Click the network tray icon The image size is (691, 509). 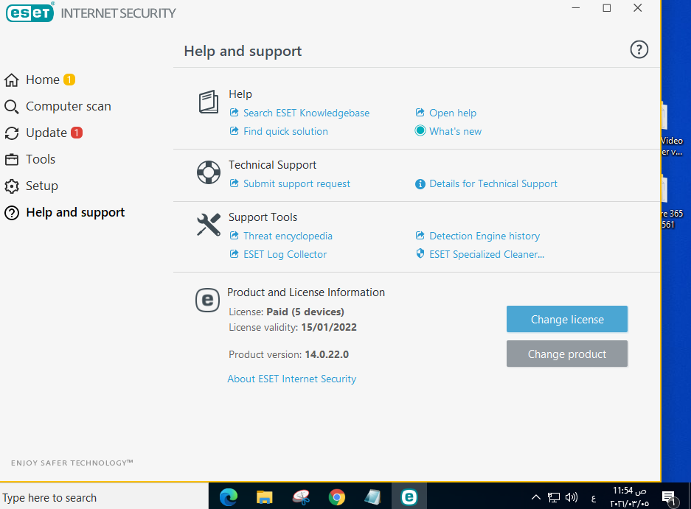554,497
